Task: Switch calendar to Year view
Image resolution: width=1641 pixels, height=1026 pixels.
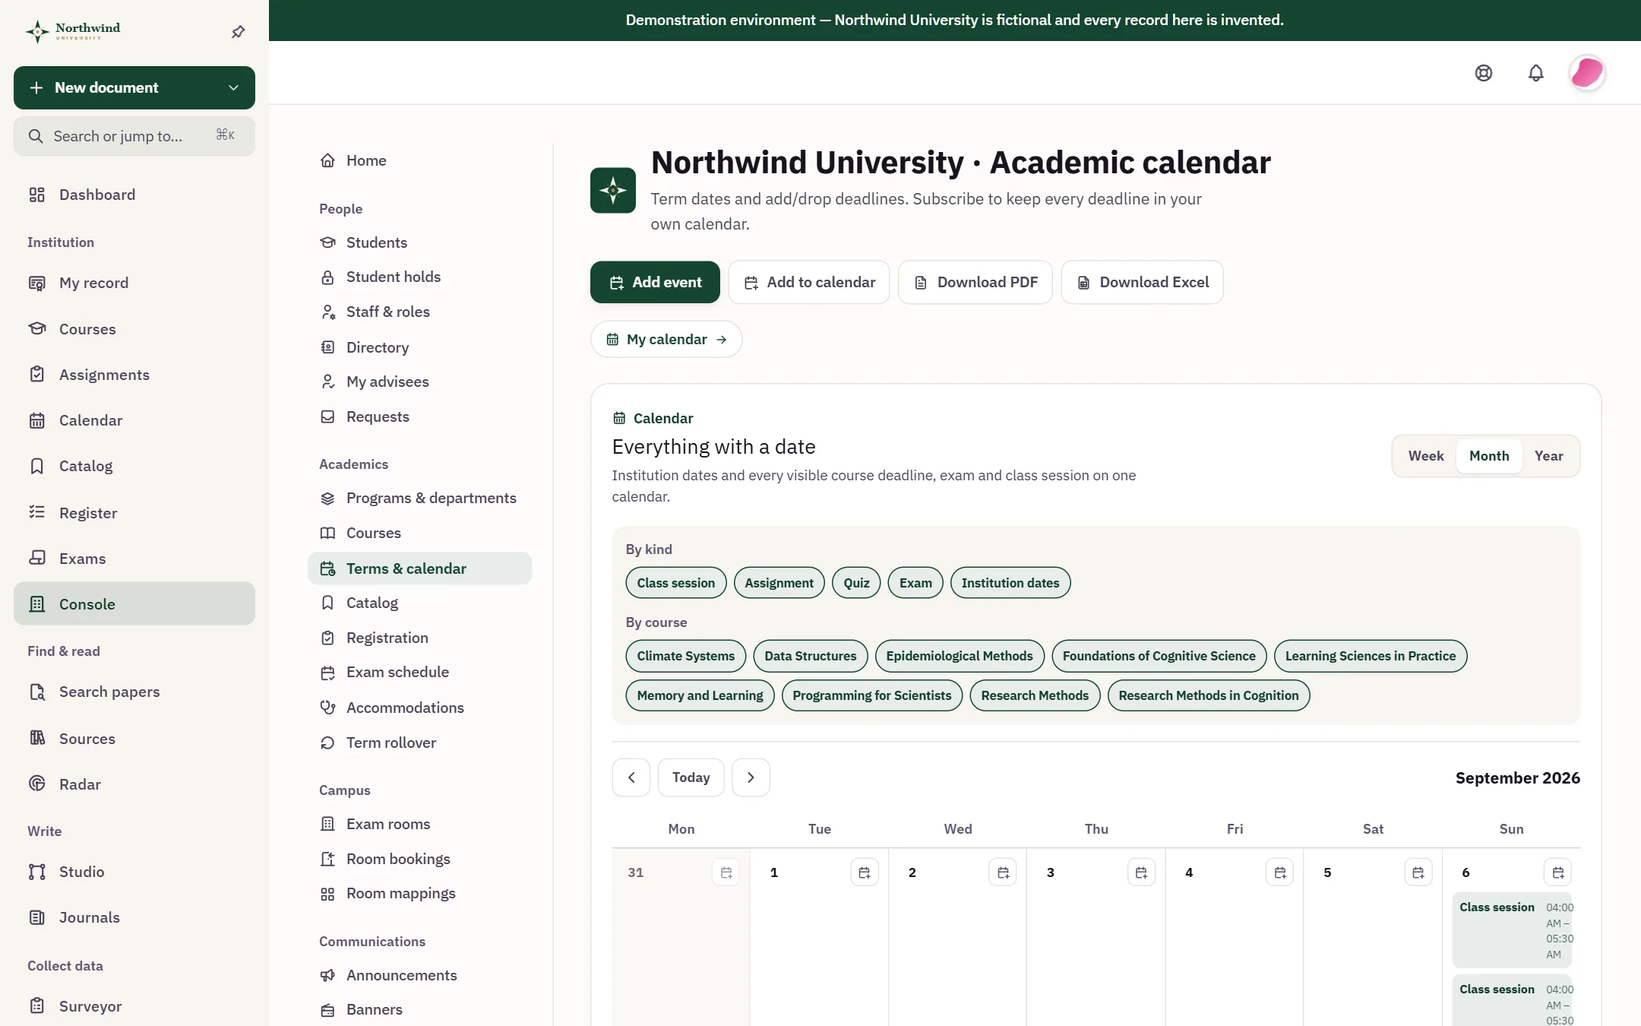Action: pyautogui.click(x=1549, y=456)
